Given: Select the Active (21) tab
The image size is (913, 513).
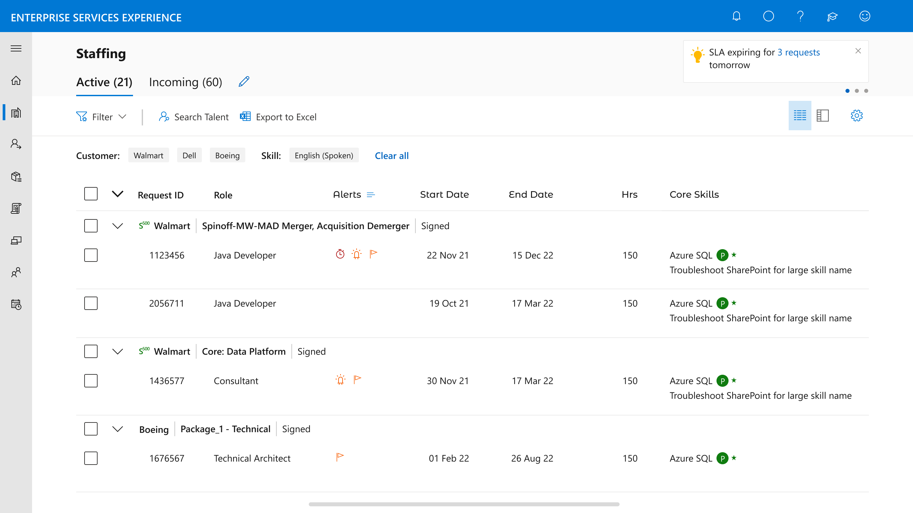Looking at the screenshot, I should click(104, 82).
